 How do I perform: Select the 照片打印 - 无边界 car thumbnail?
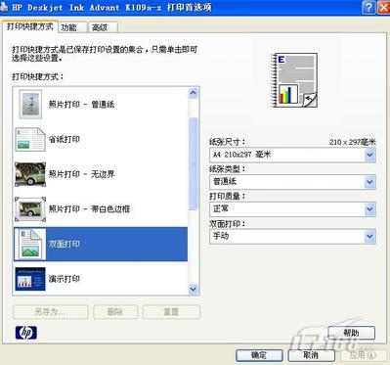[30, 174]
